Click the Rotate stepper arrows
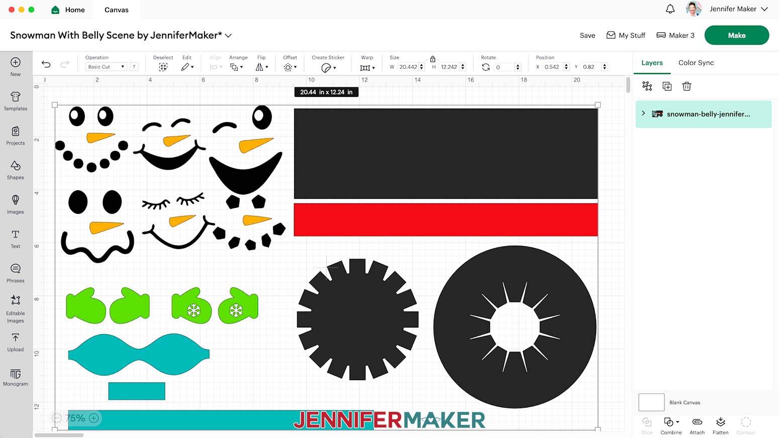Viewport: 779px width, 438px height. [x=518, y=67]
